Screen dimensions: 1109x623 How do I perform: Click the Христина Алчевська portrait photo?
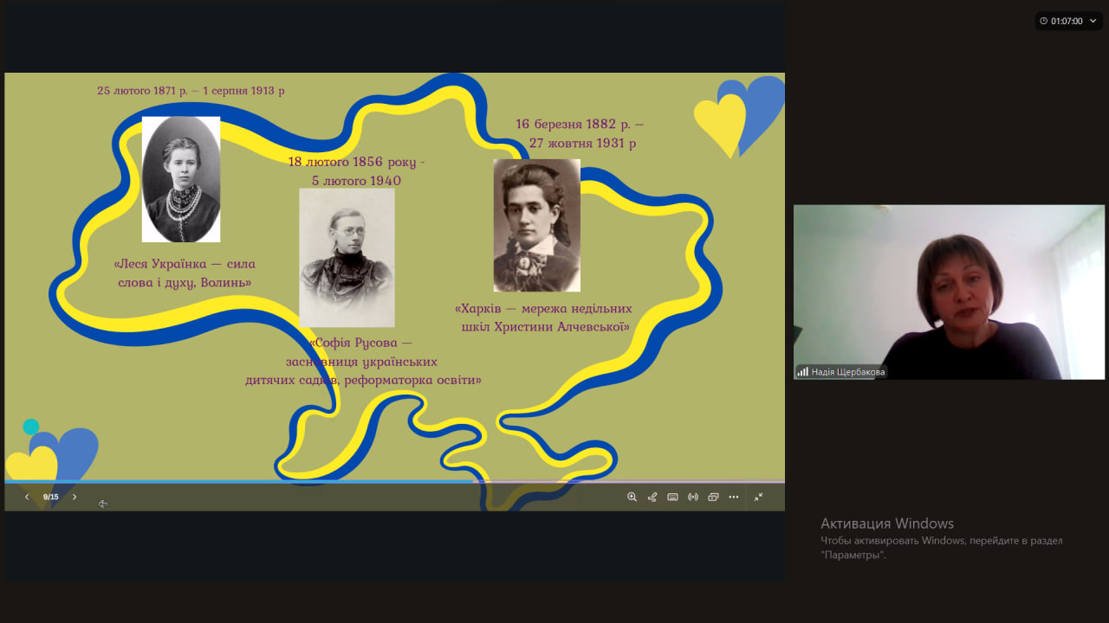tap(536, 225)
